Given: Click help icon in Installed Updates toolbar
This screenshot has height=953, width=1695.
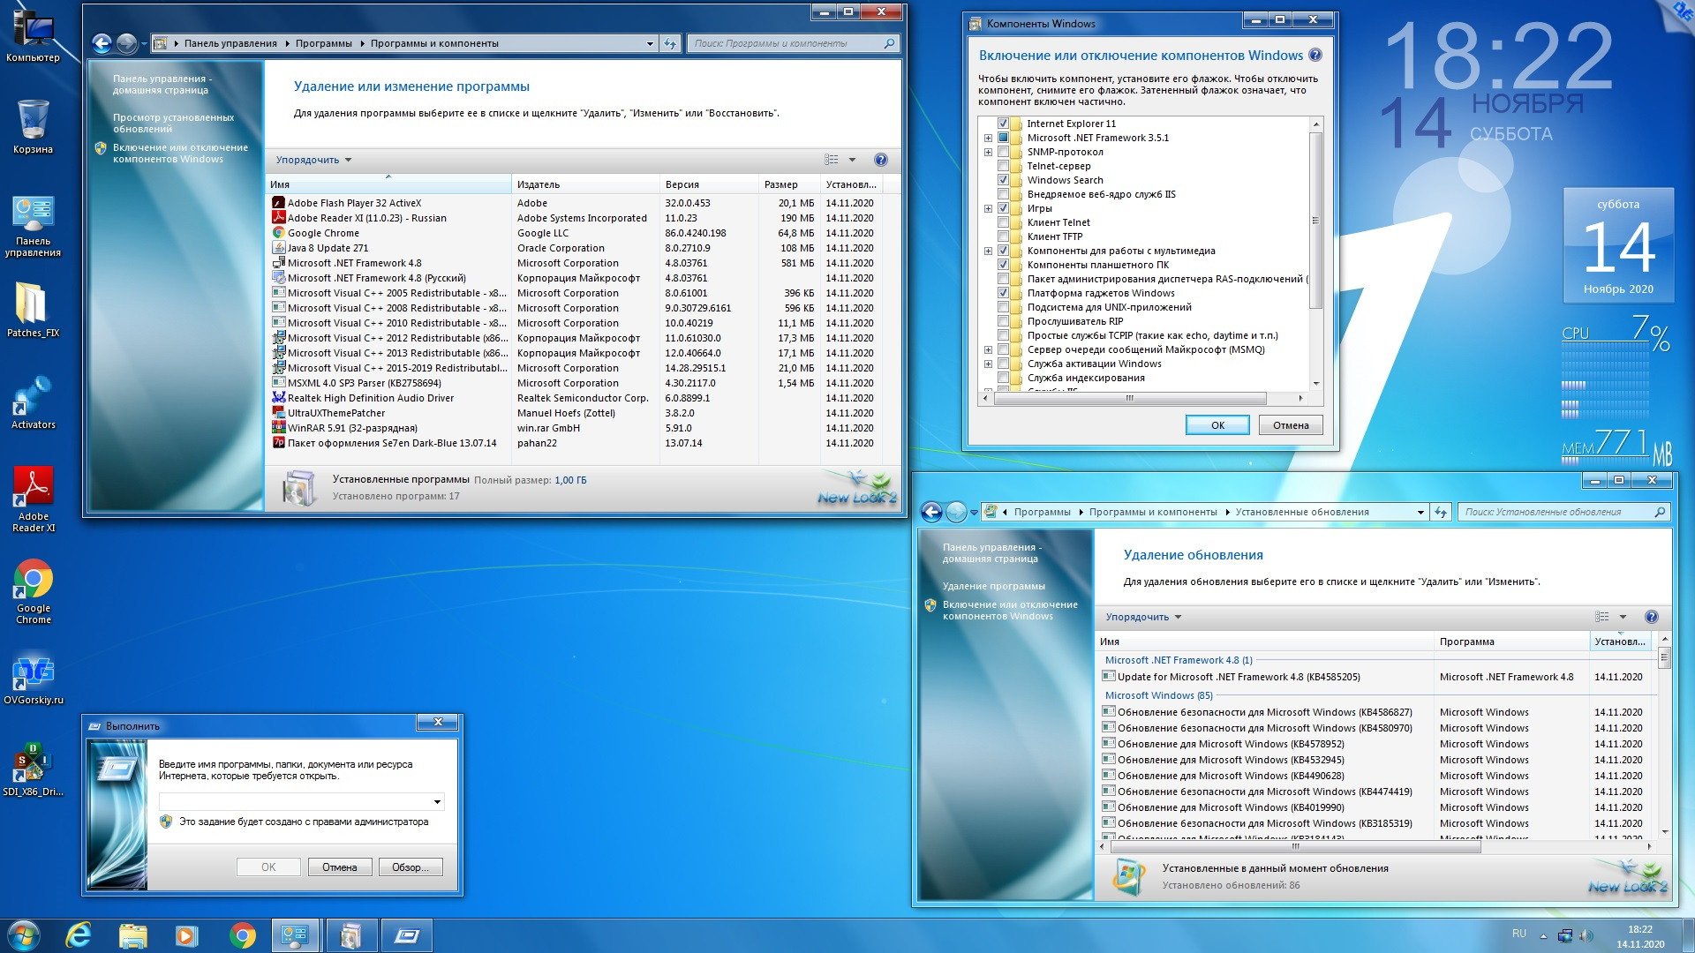Looking at the screenshot, I should (x=1652, y=617).
